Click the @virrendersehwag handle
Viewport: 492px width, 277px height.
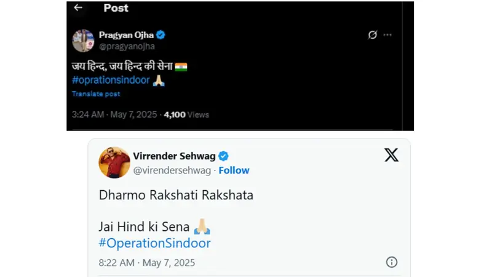tap(172, 170)
